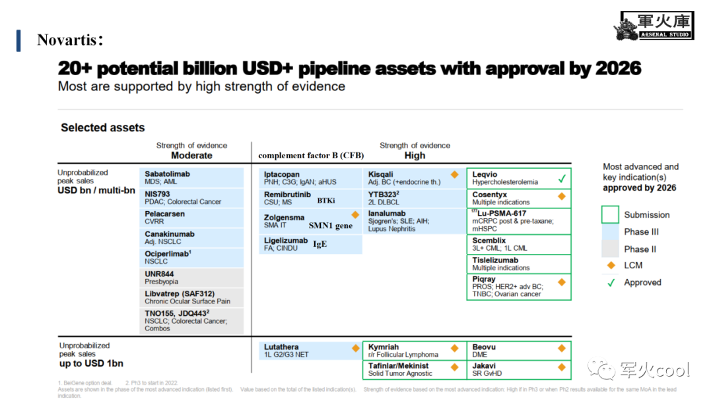Click the orange diamond next to Zolgensma

coord(355,215)
